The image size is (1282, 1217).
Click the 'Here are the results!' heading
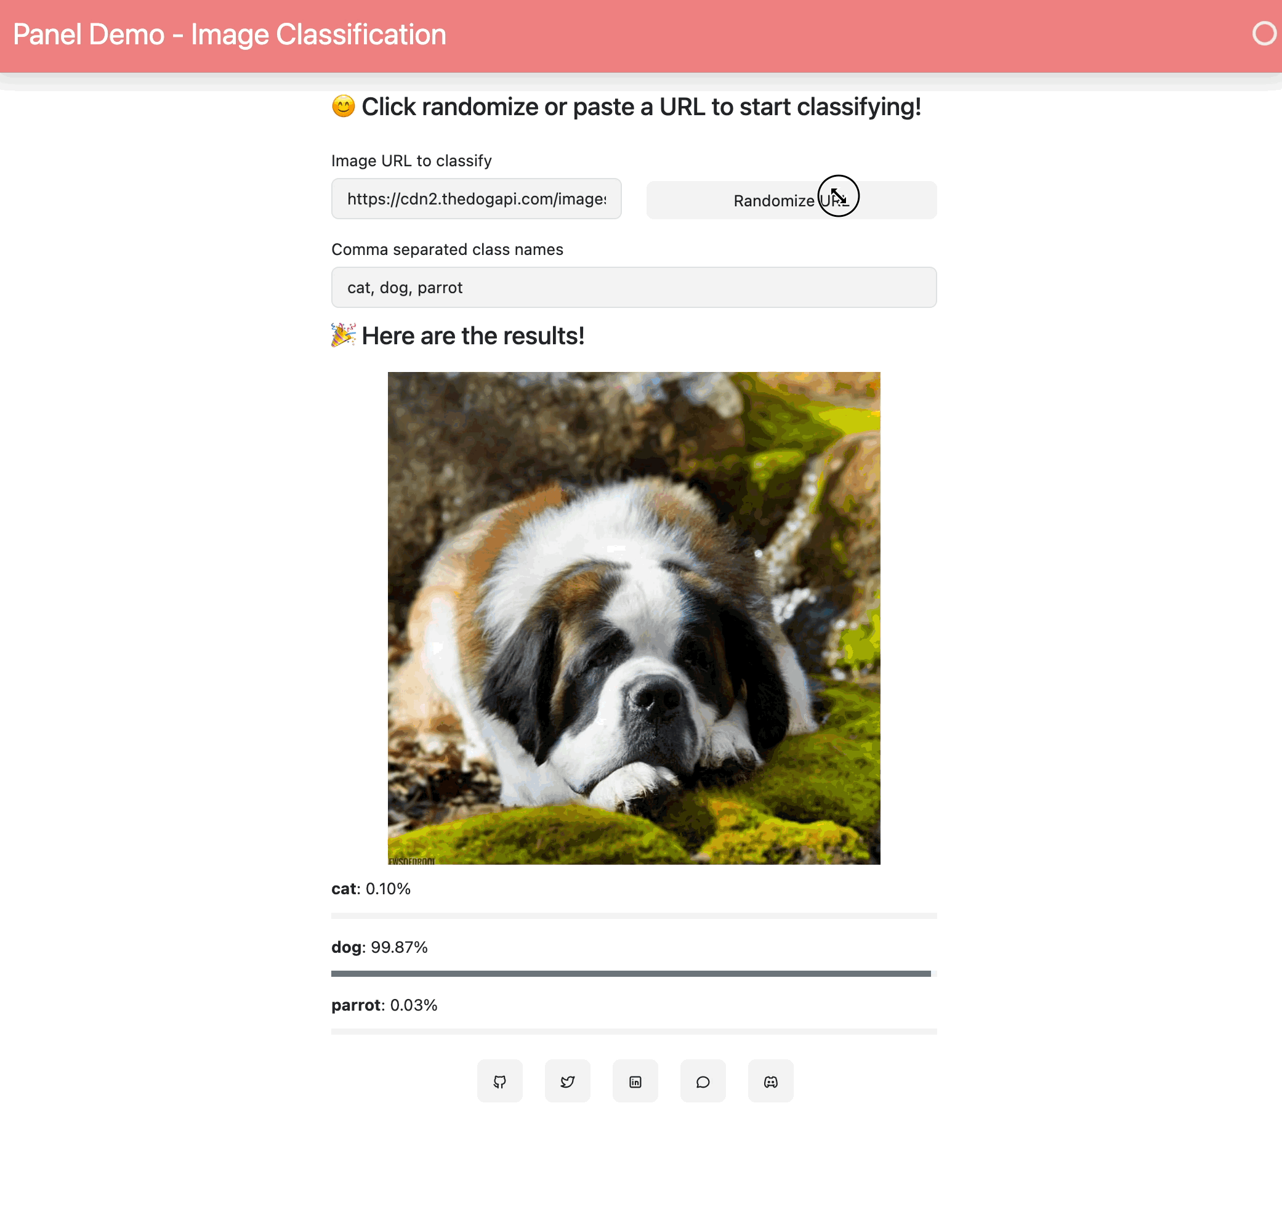473,336
